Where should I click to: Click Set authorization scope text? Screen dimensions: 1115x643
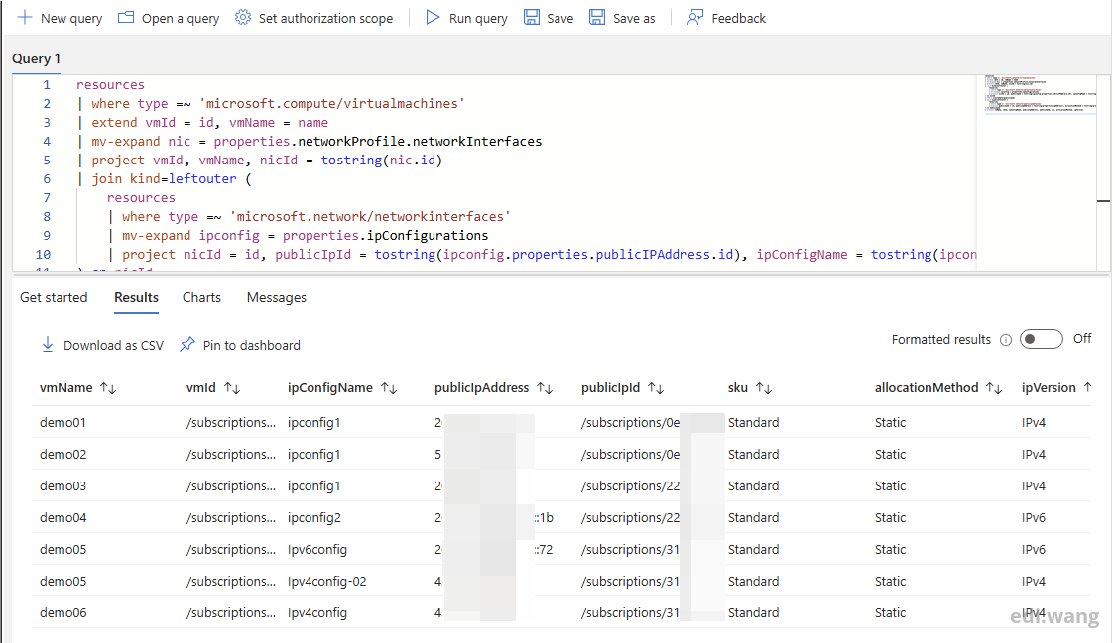coord(325,19)
